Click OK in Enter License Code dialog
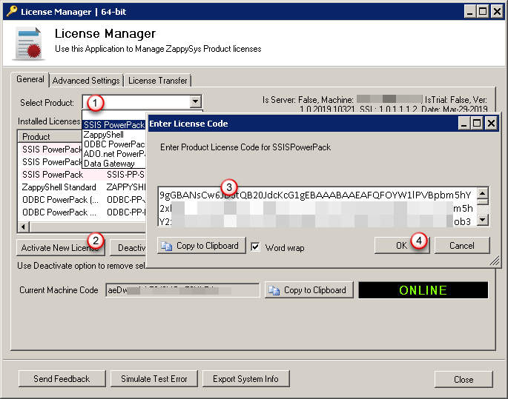Viewport: 508px width, 399px height. pyautogui.click(x=402, y=246)
